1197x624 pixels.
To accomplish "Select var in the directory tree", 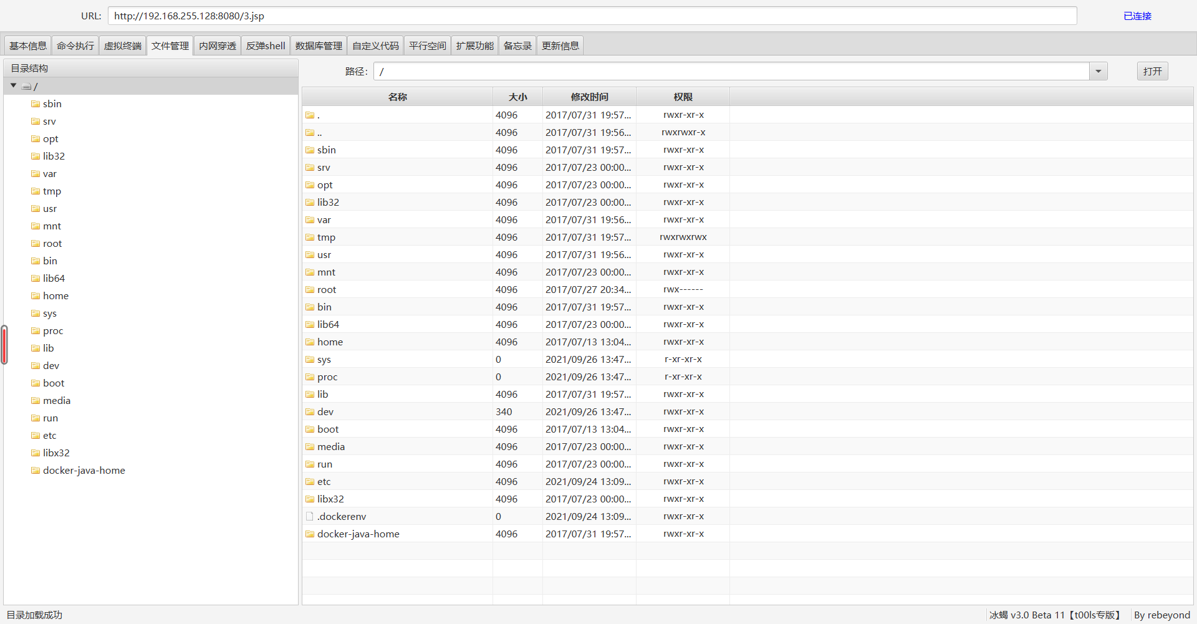I will point(50,174).
